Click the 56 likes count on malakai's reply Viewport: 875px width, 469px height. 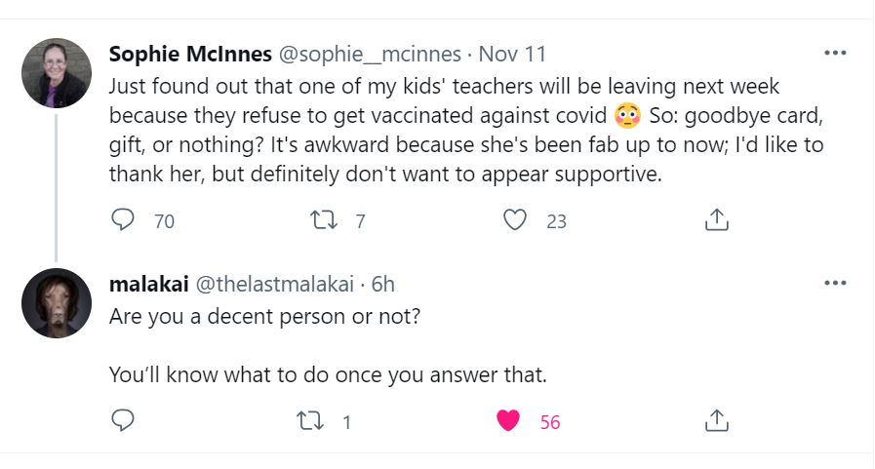click(550, 422)
